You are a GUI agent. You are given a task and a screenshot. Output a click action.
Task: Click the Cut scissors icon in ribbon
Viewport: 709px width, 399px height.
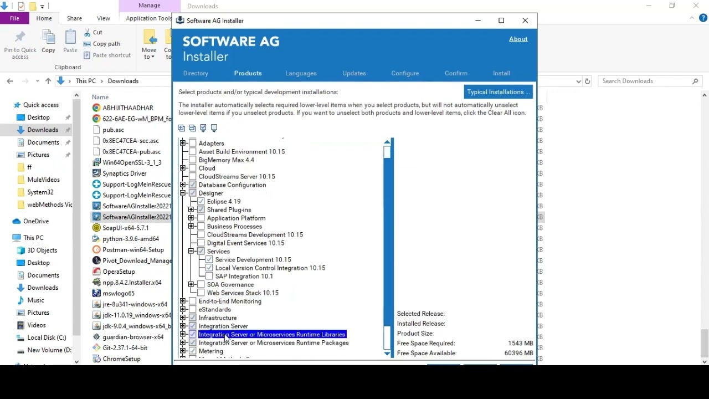click(88, 33)
